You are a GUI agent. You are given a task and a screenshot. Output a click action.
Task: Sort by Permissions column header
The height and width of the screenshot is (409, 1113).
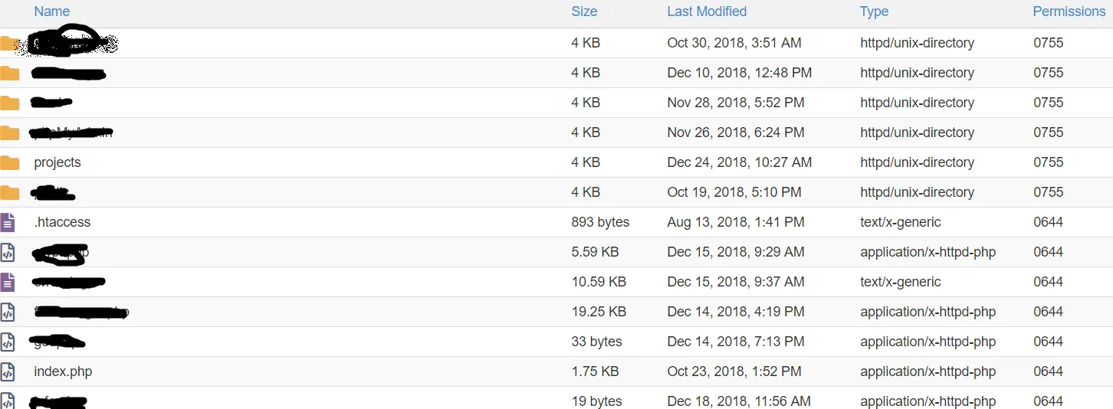pyautogui.click(x=1069, y=11)
